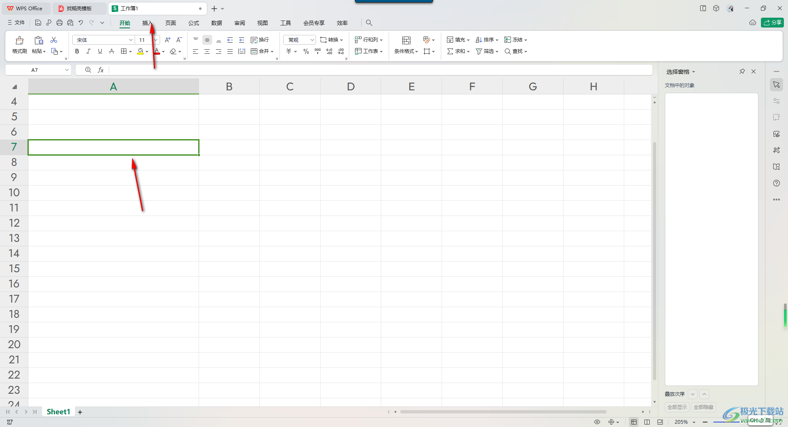Open the 205% zoom level dropdown
The width and height of the screenshot is (788, 427).
coord(694,422)
